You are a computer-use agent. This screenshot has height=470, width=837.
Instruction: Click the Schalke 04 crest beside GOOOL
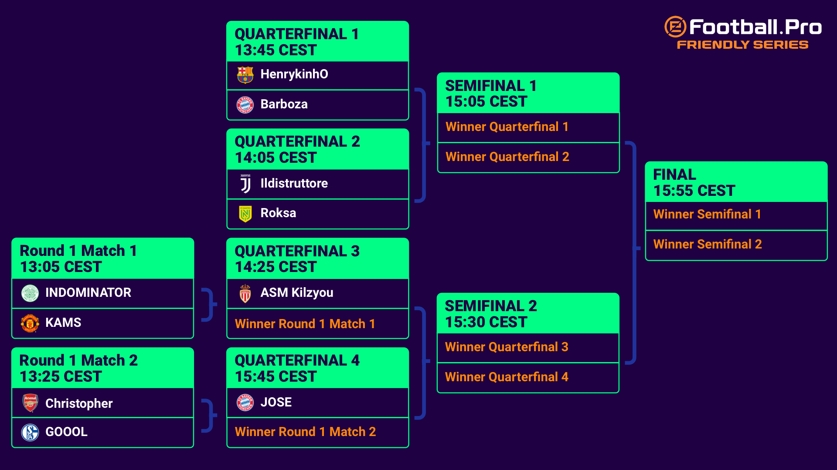pyautogui.click(x=30, y=432)
